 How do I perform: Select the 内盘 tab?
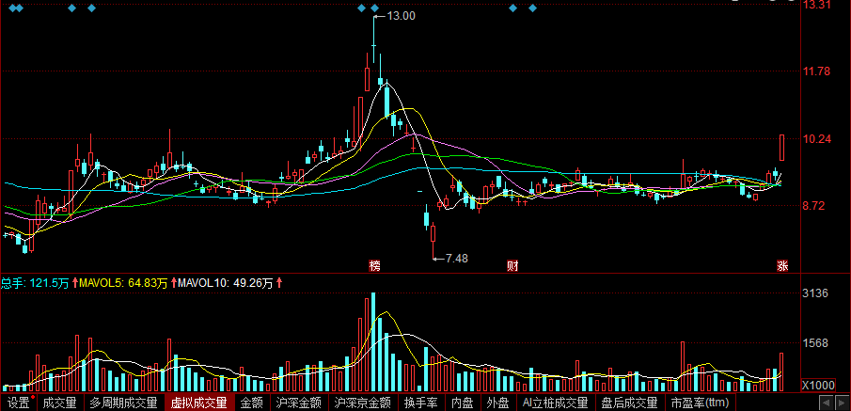[463, 403]
